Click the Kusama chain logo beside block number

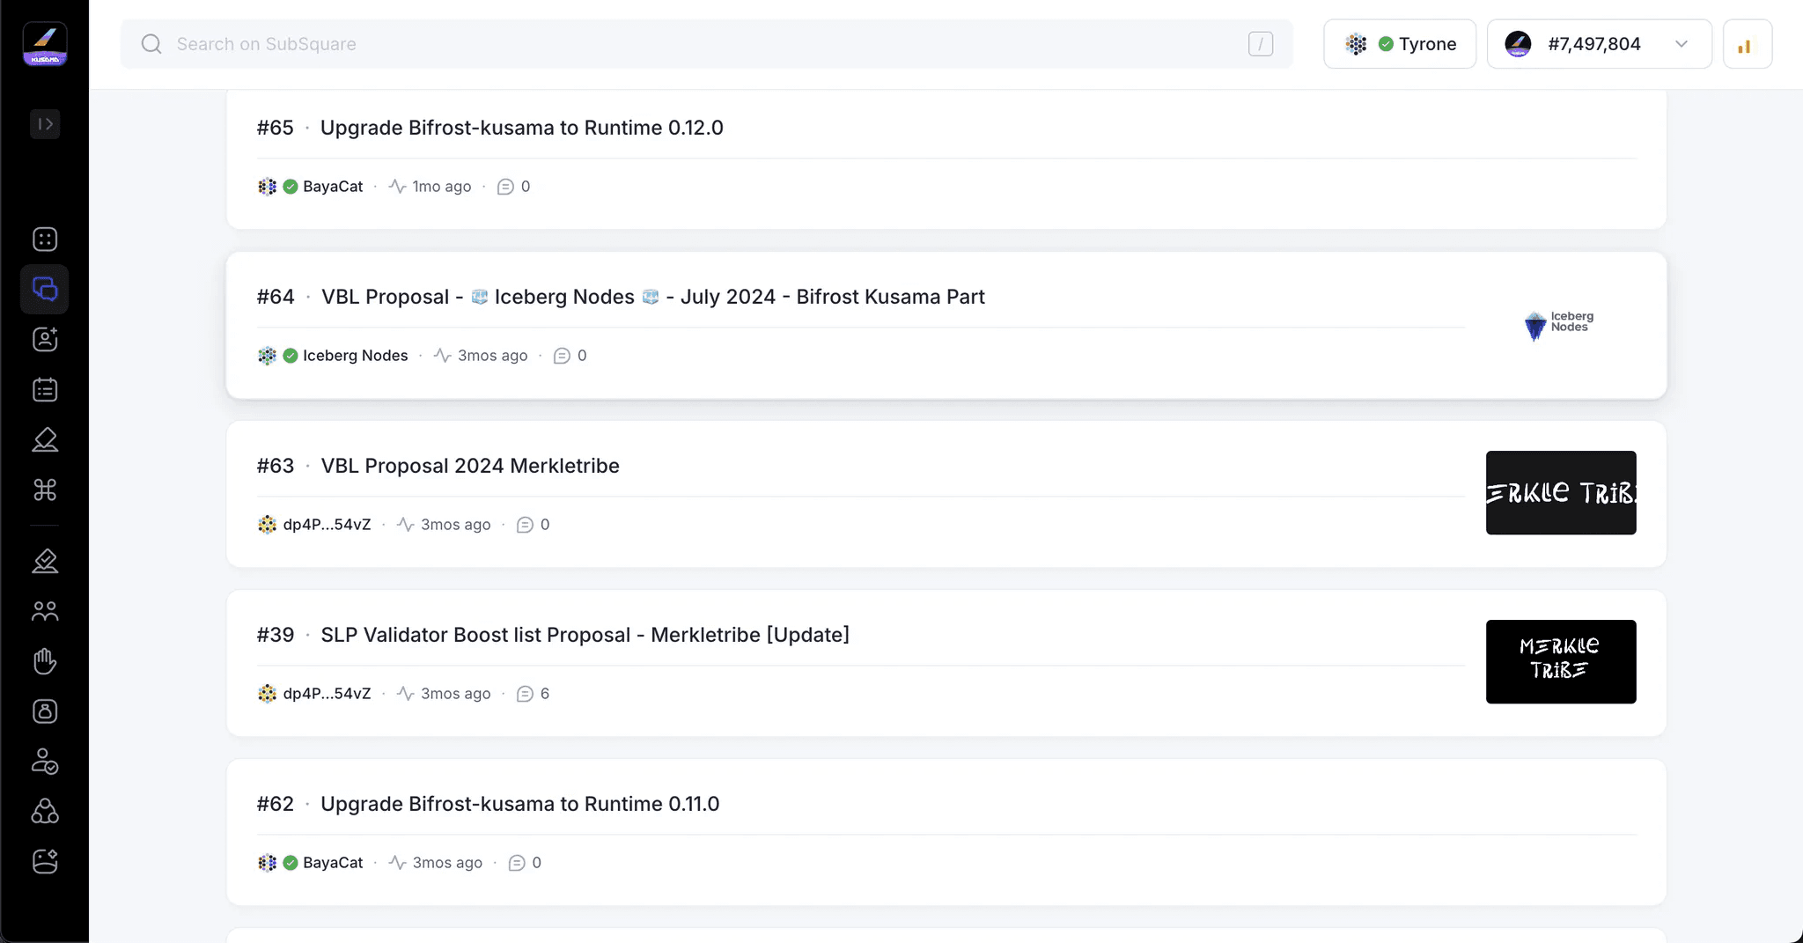pos(1519,44)
